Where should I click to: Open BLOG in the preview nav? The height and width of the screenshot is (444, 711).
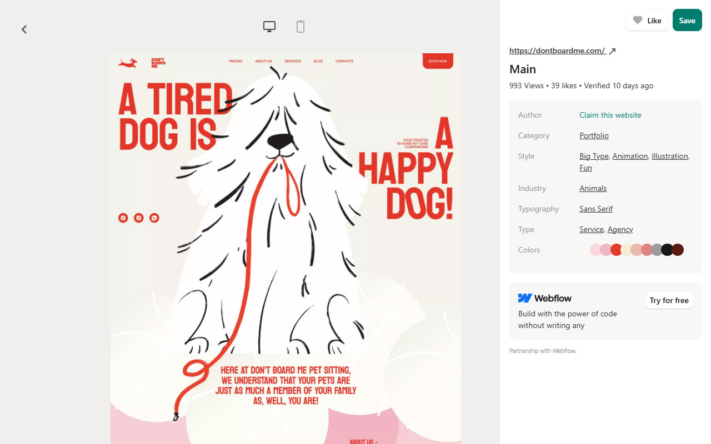(x=318, y=61)
